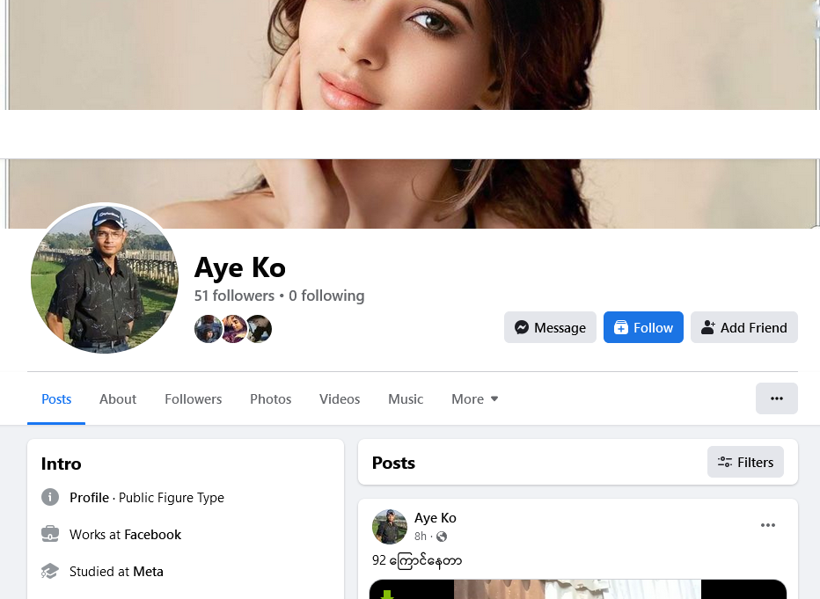This screenshot has height=599, width=820.
Task: Click the Add Friend button
Action: pos(743,327)
